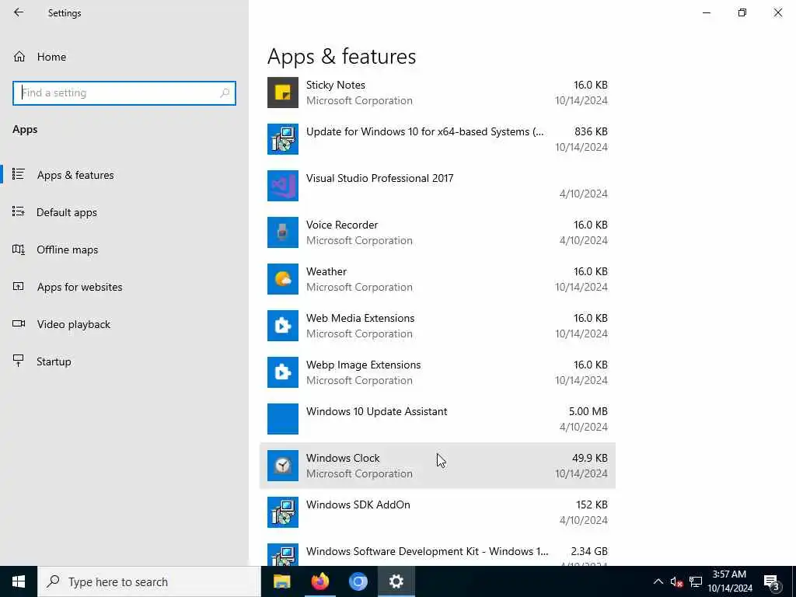Viewport: 796px width, 597px height.
Task: Click the Sticky Notes app icon
Action: click(283, 93)
